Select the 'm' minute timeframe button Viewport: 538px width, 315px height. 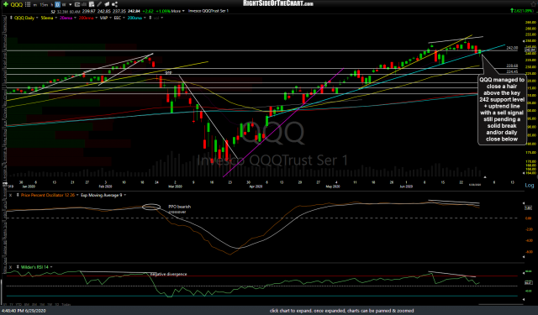tap(35, 5)
